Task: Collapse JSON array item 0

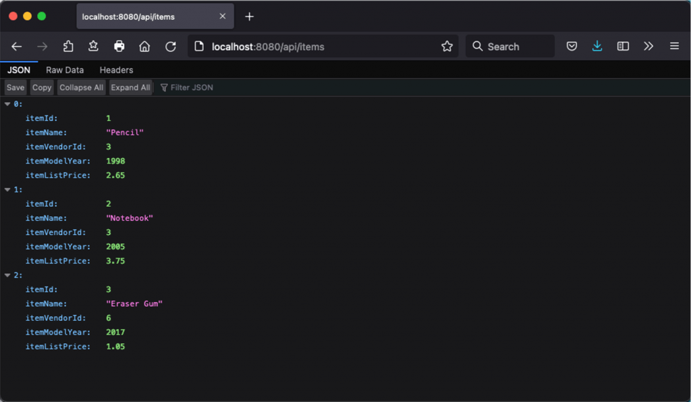Action: (x=7, y=104)
